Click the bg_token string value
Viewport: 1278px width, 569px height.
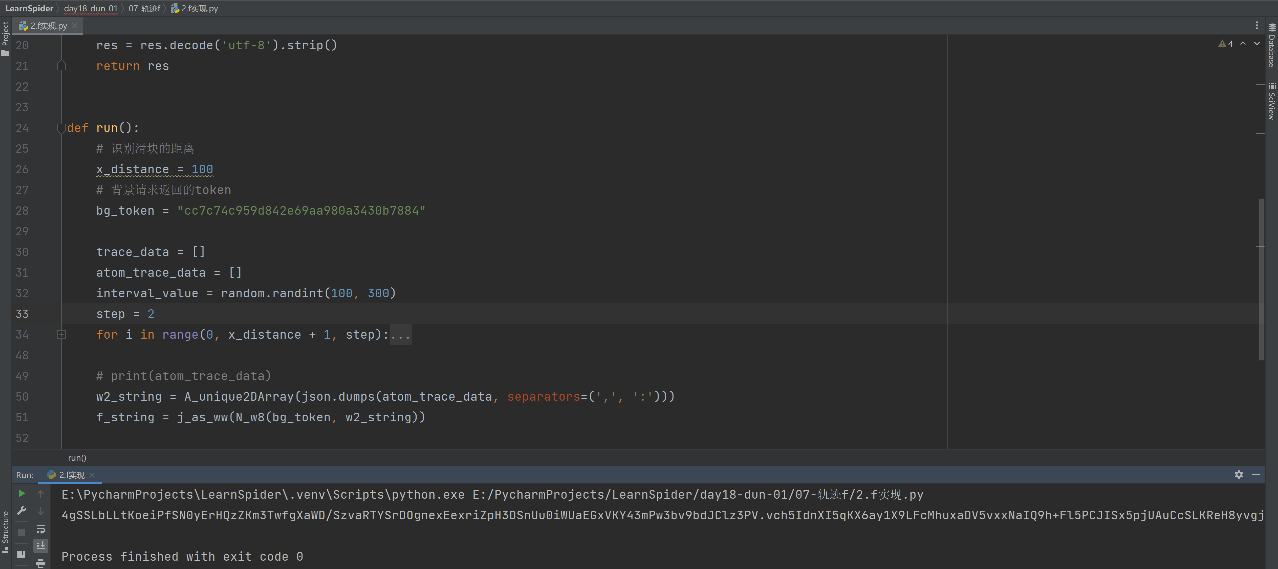301,211
